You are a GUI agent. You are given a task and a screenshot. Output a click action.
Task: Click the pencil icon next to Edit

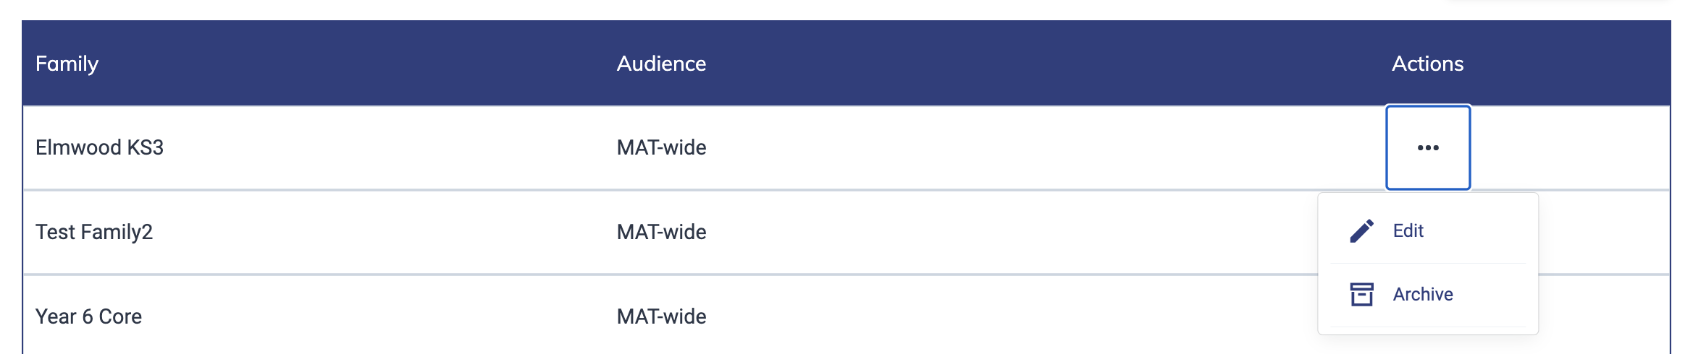coord(1361,230)
